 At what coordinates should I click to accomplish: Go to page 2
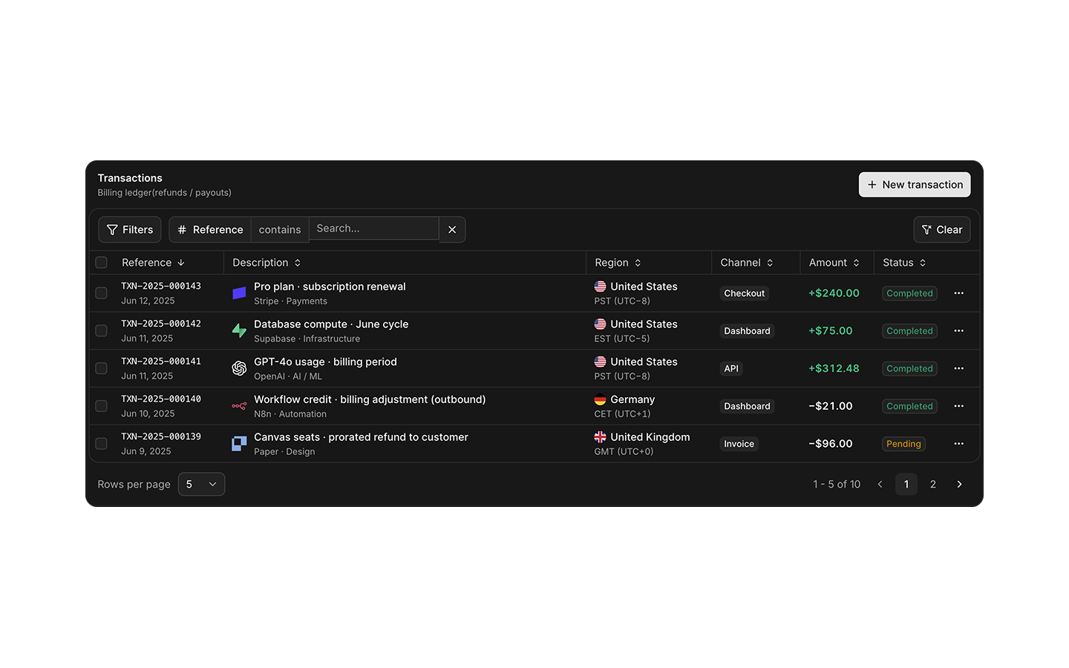tap(933, 484)
